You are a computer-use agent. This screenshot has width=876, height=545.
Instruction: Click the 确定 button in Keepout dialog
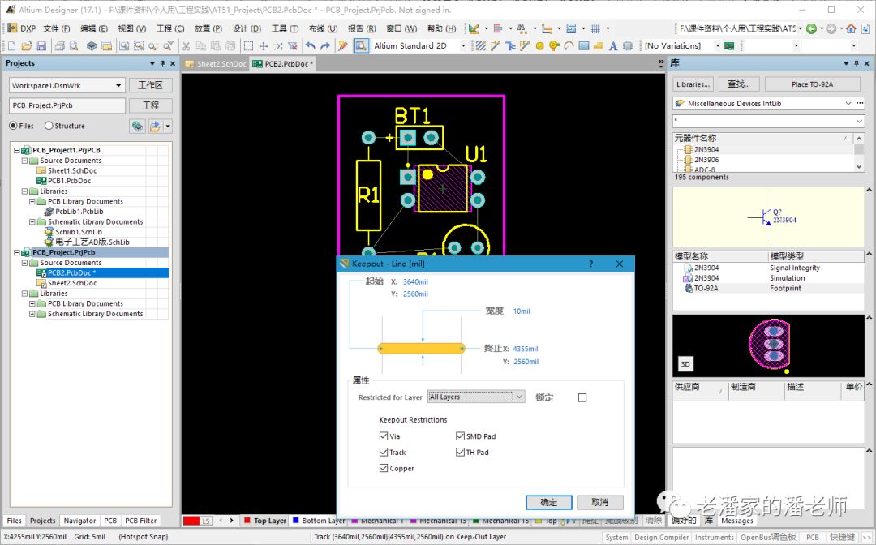pyautogui.click(x=548, y=502)
